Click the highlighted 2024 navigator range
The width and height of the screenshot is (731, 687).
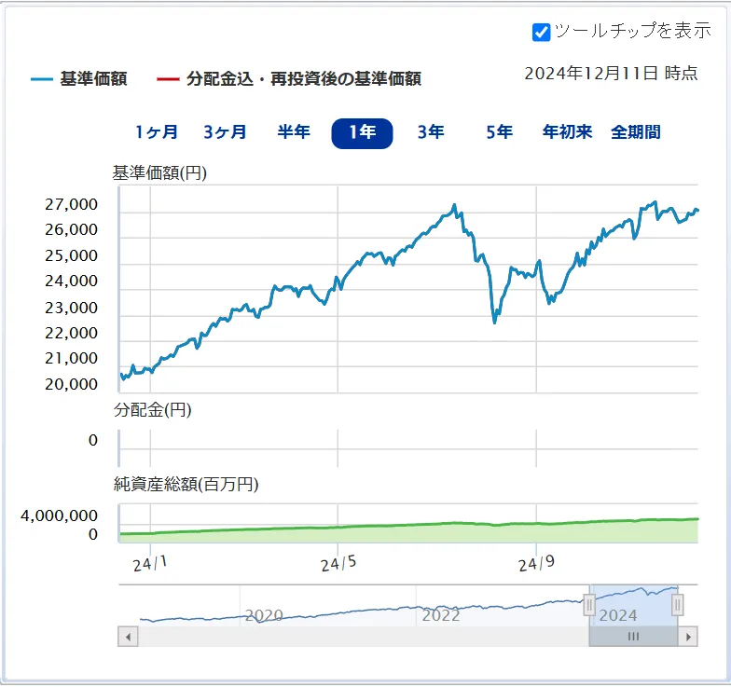pos(633,606)
